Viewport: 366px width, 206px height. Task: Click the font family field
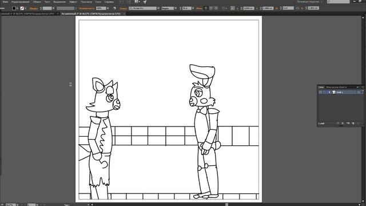pyautogui.click(x=142, y=8)
